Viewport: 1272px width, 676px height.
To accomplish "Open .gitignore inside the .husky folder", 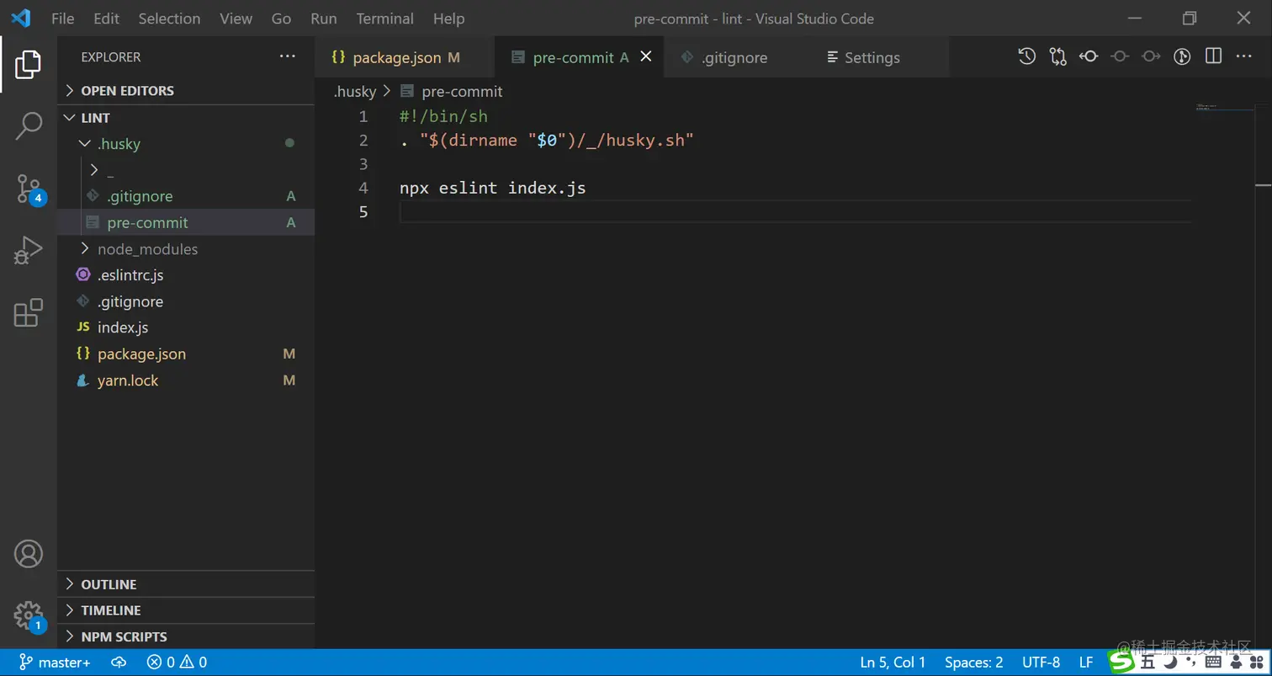I will click(186, 196).
